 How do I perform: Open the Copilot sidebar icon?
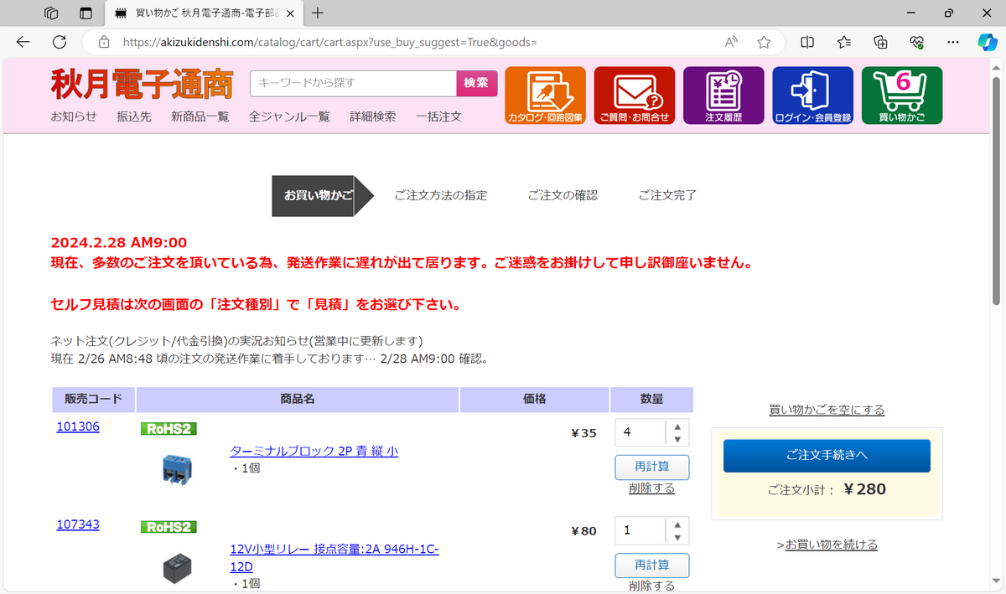pos(987,42)
